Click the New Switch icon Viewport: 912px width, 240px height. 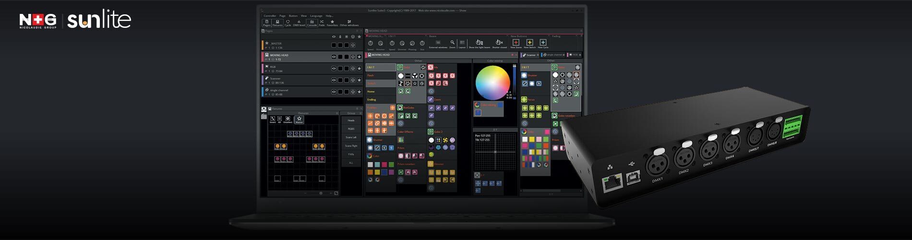click(x=529, y=43)
